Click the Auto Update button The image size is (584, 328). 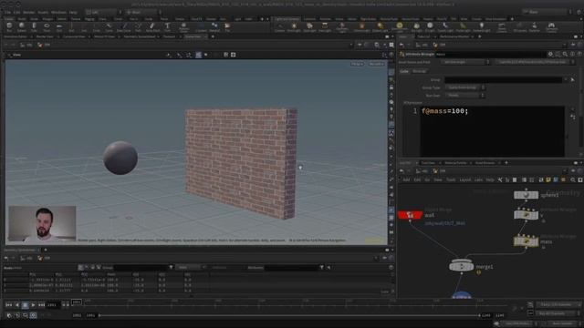coord(562,323)
